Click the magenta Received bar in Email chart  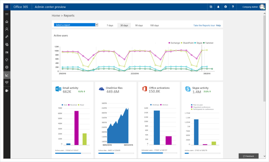77,128
